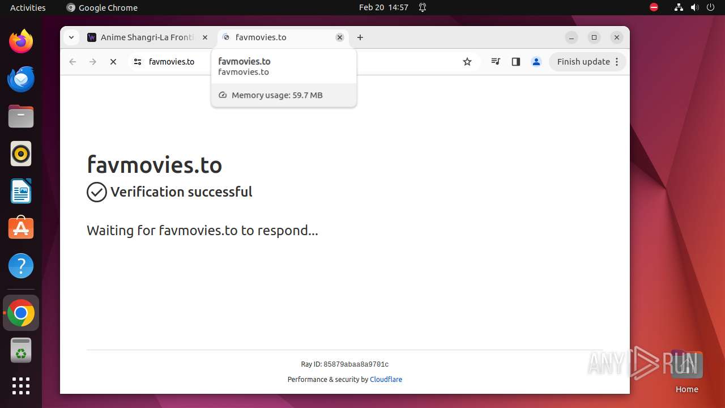This screenshot has height=408, width=725.
Task: Open the volume indicator in top bar
Action: tap(694, 7)
